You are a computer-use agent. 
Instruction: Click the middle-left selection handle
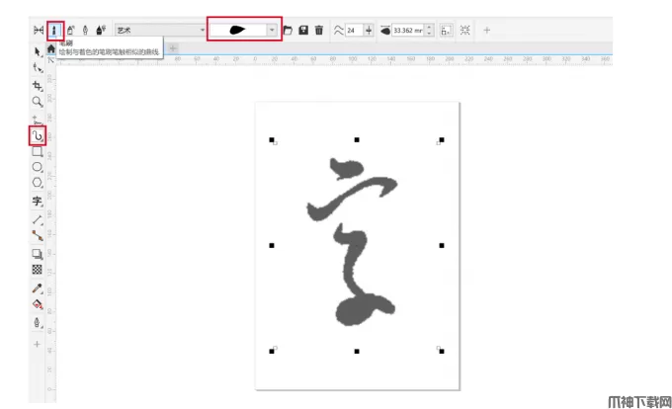click(x=272, y=245)
